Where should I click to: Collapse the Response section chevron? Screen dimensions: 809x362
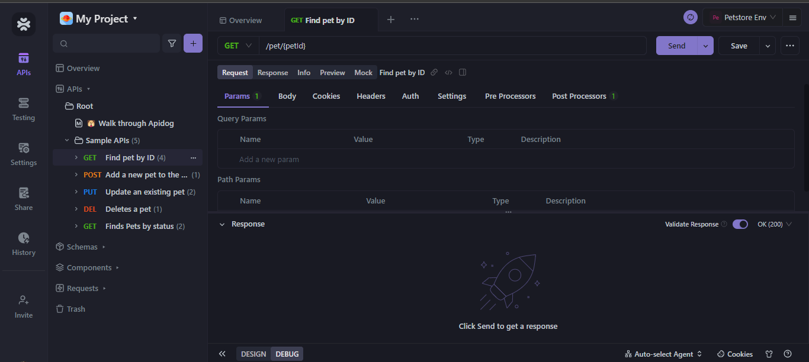point(222,224)
